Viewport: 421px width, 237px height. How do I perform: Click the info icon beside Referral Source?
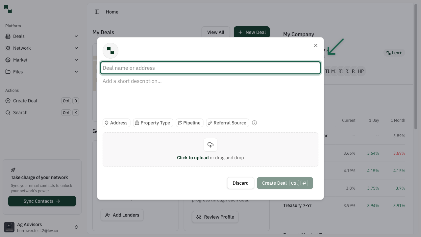(254, 123)
